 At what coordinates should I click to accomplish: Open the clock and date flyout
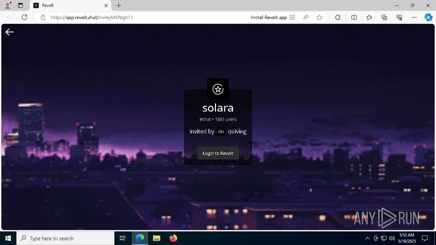(x=407, y=238)
